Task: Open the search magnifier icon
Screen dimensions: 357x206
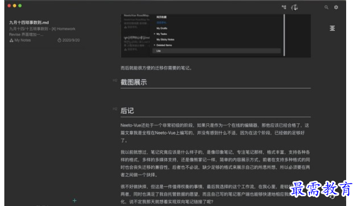Action: 326,7
